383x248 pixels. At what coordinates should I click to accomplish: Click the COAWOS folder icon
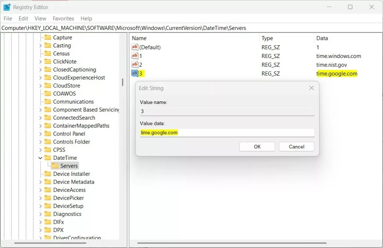pyautogui.click(x=48, y=94)
